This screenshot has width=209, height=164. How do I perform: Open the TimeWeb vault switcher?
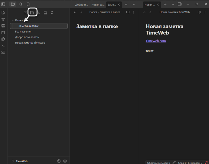point(20,161)
